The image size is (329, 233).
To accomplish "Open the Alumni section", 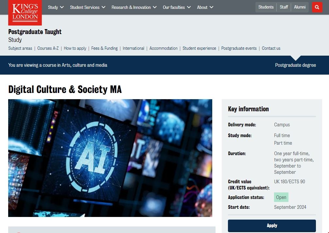I will coord(300,7).
